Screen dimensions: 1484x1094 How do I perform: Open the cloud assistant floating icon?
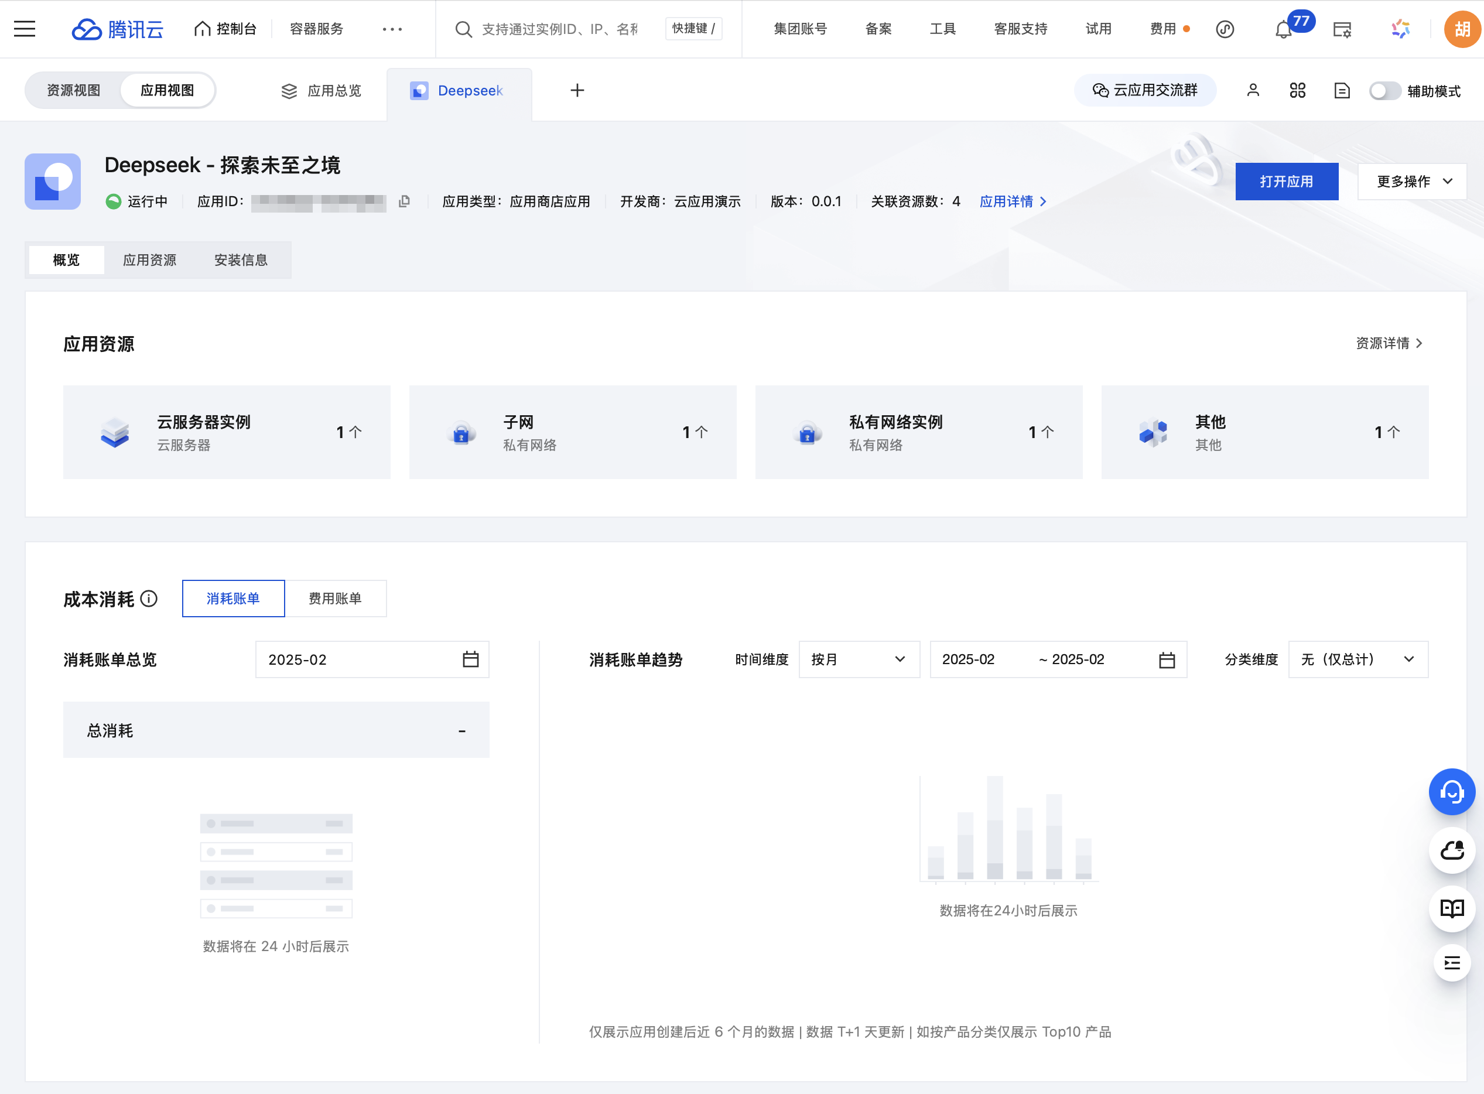(x=1452, y=850)
